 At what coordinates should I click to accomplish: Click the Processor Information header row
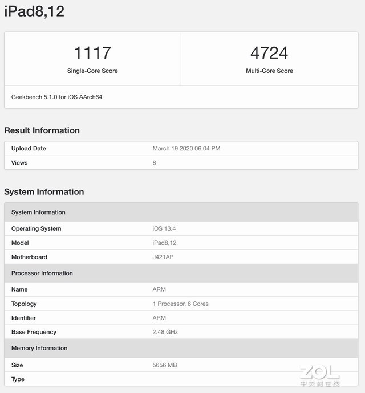click(181, 273)
